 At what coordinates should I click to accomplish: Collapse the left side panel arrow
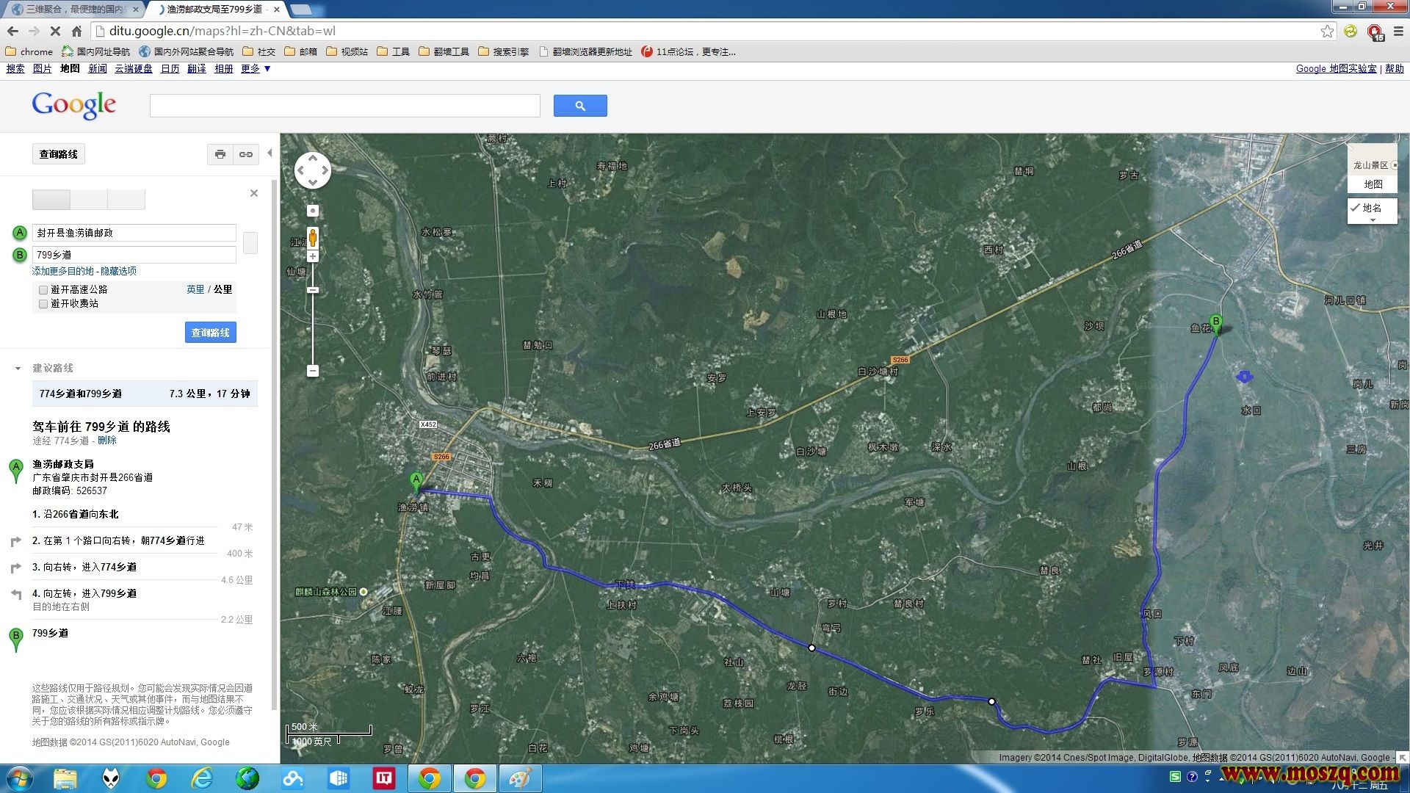270,153
